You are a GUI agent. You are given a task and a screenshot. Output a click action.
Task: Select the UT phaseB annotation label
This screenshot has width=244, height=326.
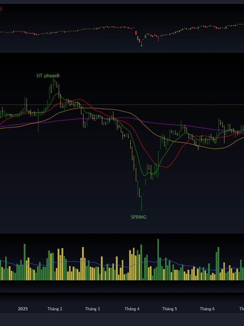click(x=48, y=76)
